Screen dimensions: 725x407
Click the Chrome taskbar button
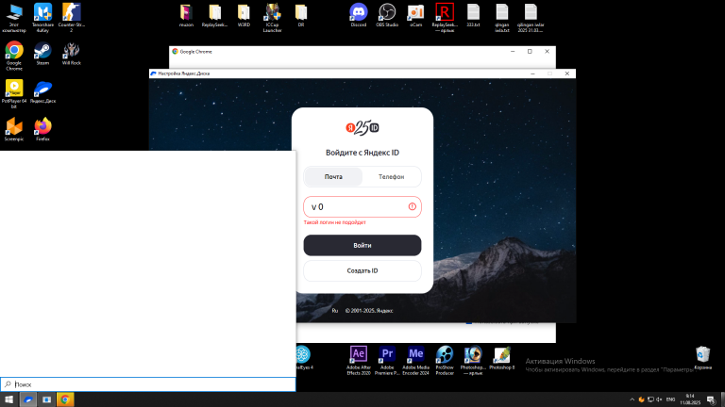tap(65, 399)
